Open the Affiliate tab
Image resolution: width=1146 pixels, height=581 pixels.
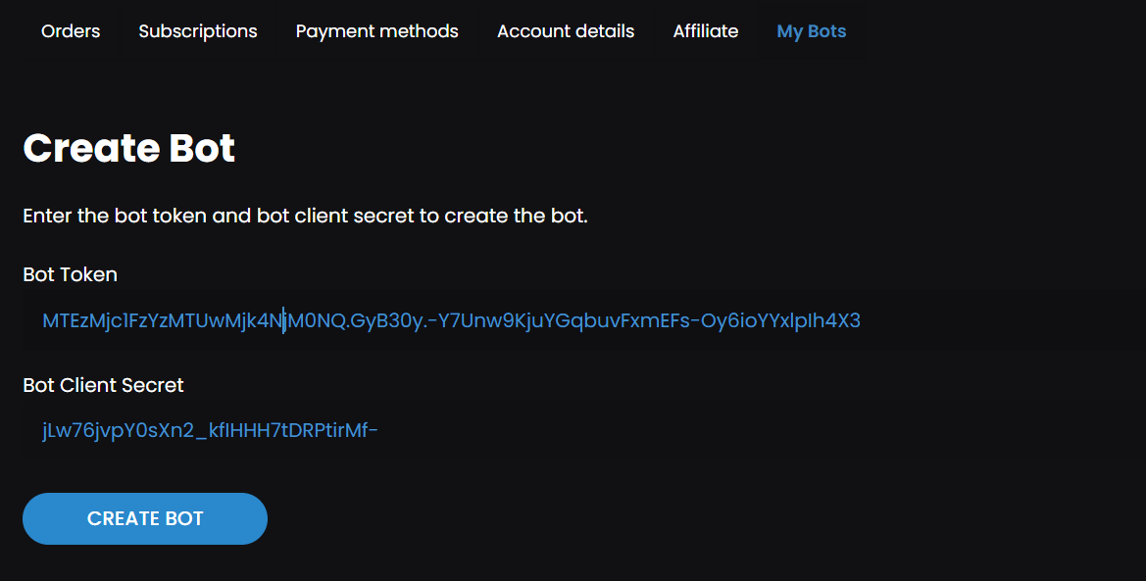tap(706, 31)
